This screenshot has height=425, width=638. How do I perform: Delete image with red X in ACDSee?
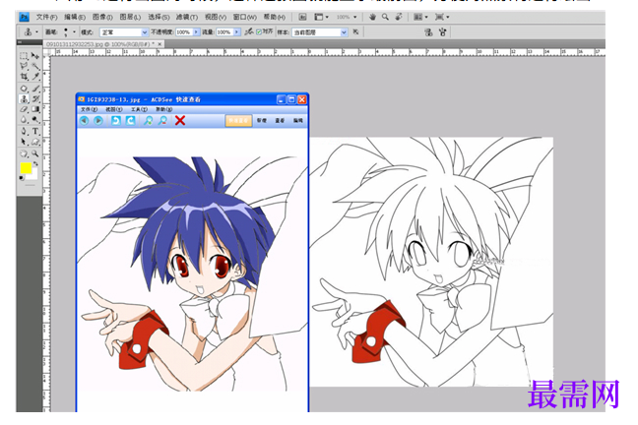click(x=180, y=120)
